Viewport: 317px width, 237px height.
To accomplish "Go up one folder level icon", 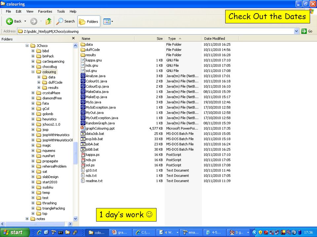I will [x=48, y=21].
